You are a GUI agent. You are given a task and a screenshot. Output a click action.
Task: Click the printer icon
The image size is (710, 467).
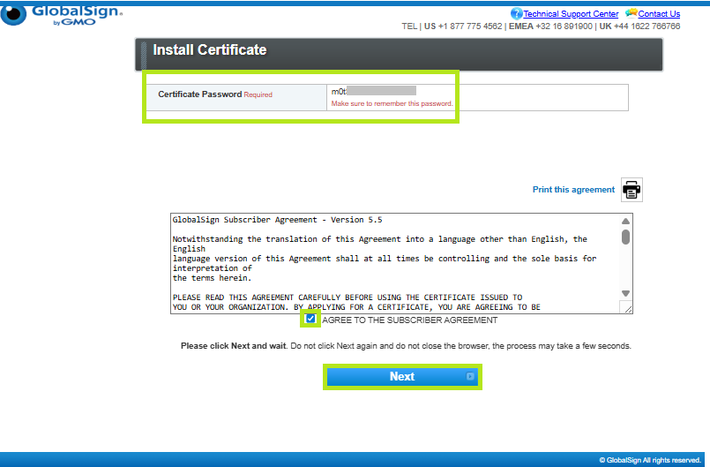(x=632, y=190)
